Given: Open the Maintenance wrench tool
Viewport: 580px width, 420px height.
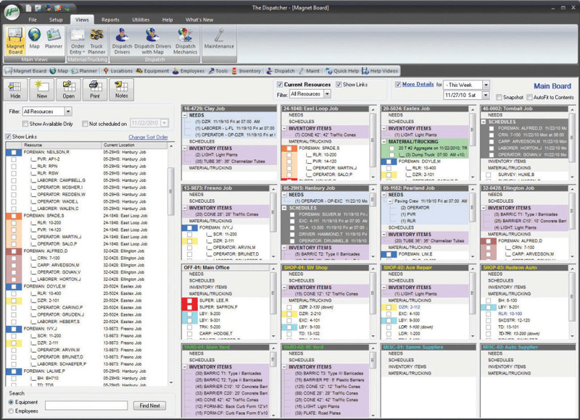Looking at the screenshot, I should pos(219,39).
